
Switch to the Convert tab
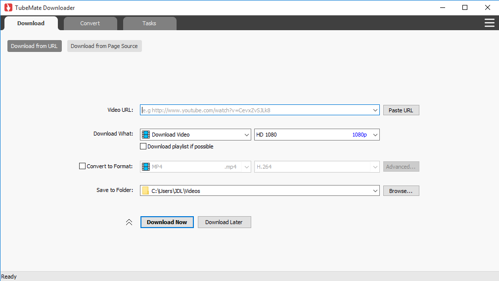point(90,23)
